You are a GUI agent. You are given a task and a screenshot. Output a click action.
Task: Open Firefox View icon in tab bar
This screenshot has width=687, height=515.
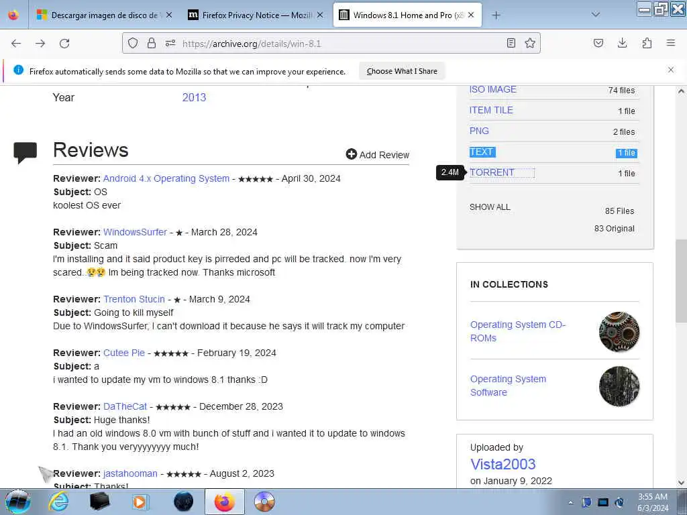13,15
